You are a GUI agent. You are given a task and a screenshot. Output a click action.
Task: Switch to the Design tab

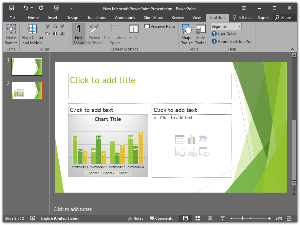(x=72, y=18)
